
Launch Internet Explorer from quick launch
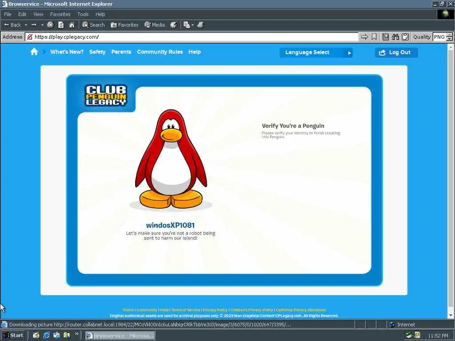[46, 336]
